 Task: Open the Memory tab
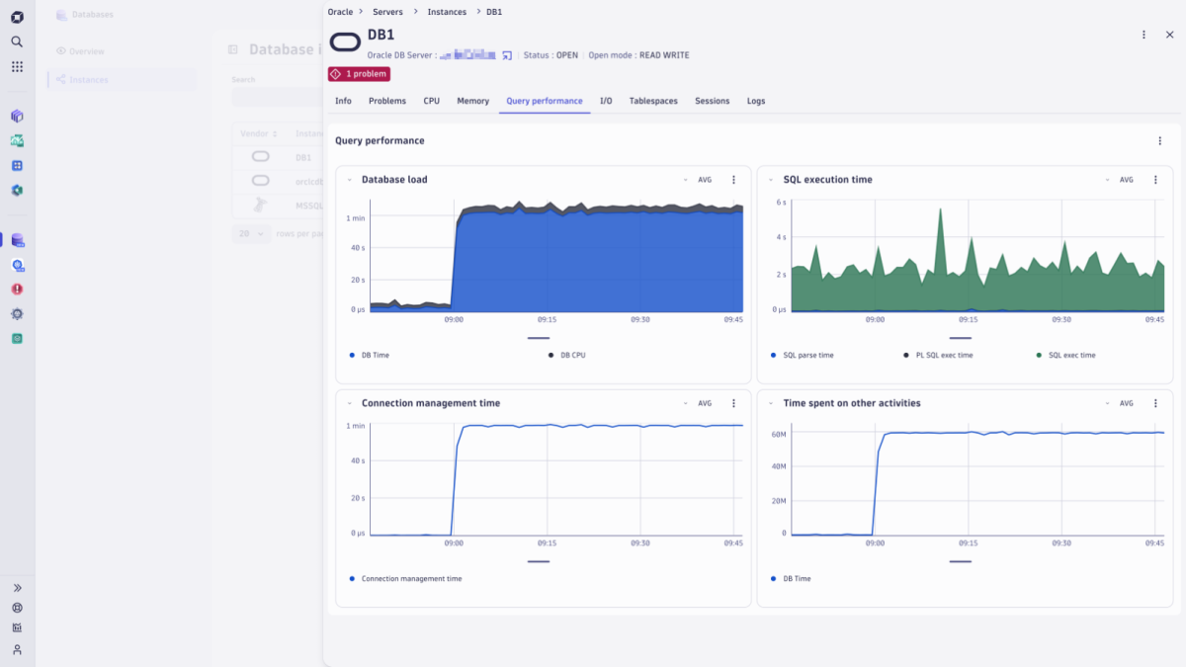pos(472,101)
